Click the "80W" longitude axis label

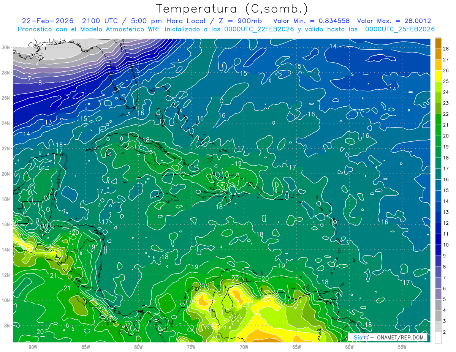138,347
